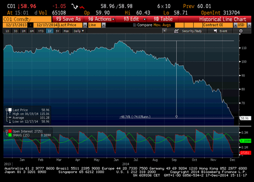Expand the Line chart type dropdown arrow

click(104, 25)
